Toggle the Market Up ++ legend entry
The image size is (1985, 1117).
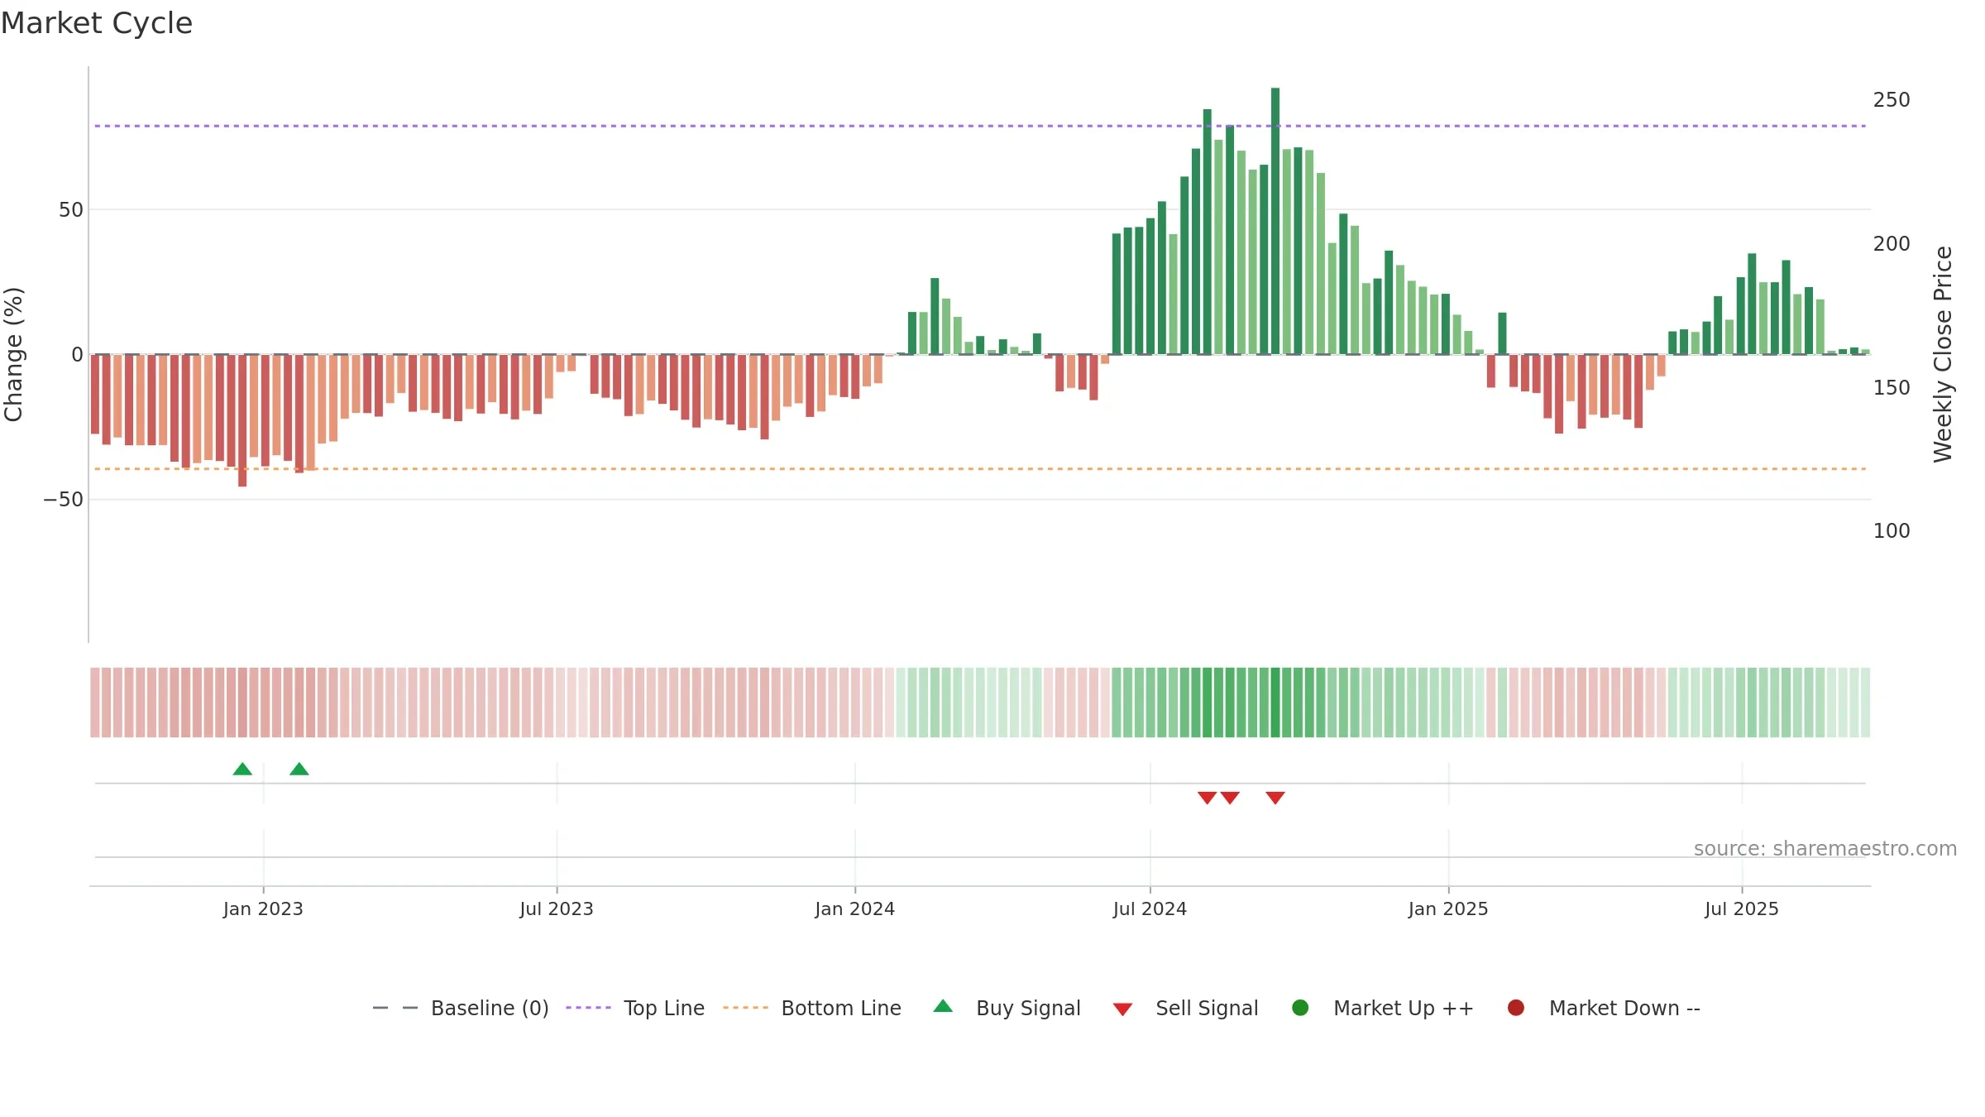pyautogui.click(x=1382, y=1008)
